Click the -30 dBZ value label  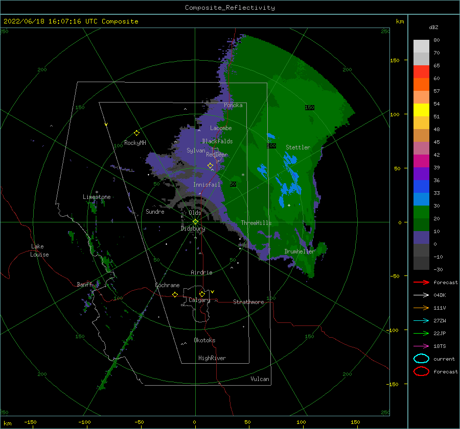pyautogui.click(x=438, y=270)
